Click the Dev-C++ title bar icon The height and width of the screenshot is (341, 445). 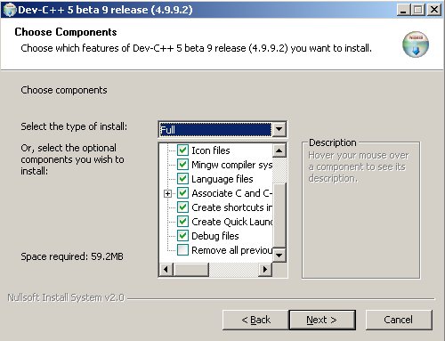pos(9,10)
